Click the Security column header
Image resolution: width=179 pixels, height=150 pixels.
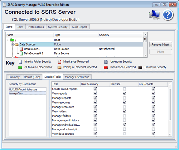click(x=121, y=35)
